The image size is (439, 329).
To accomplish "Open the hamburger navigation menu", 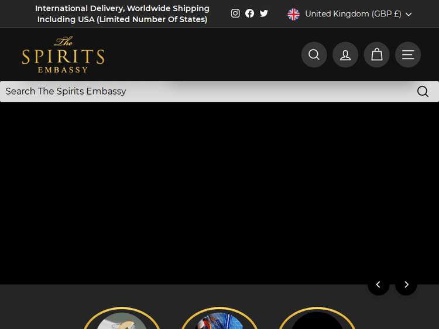I will point(408,55).
